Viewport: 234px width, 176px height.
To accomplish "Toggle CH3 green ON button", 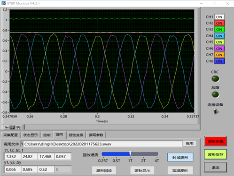I will click(219, 30).
